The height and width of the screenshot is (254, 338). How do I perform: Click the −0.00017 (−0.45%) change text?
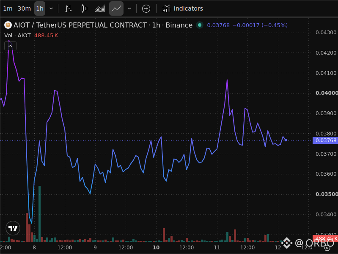pyautogui.click(x=260, y=25)
